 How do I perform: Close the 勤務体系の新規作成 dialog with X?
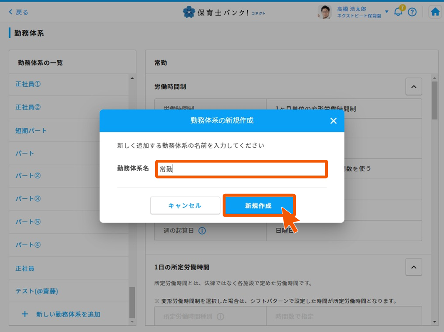coord(333,121)
